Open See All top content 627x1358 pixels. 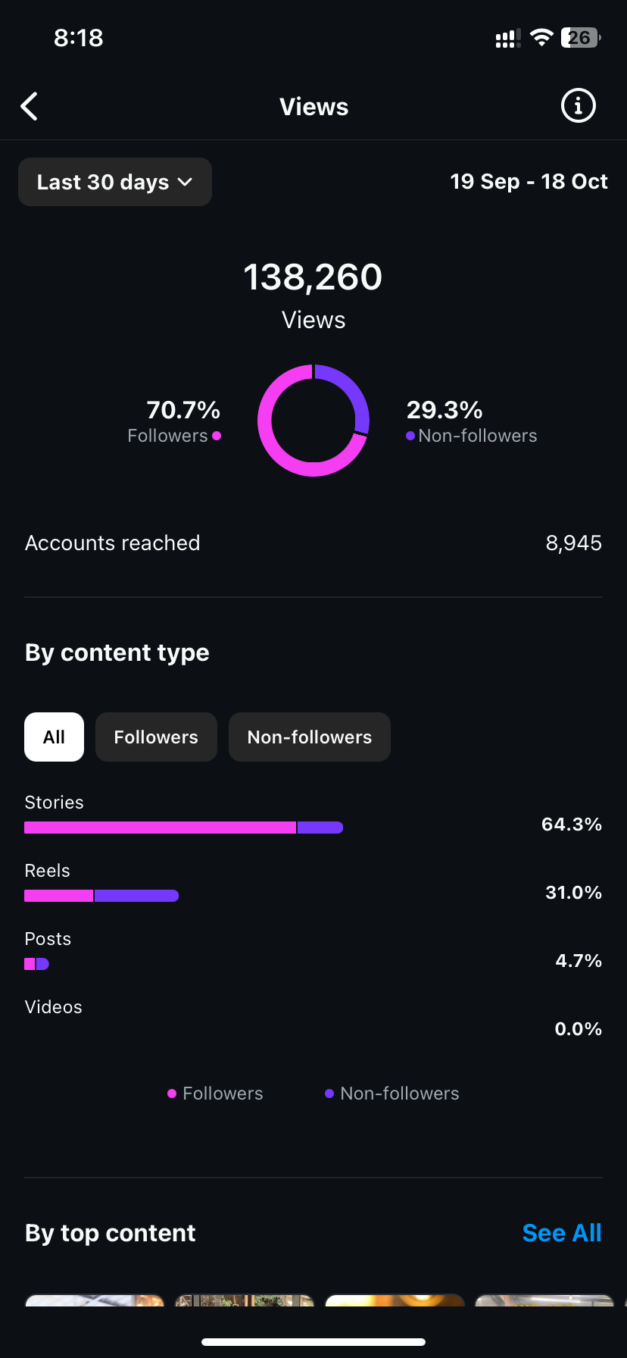562,1233
